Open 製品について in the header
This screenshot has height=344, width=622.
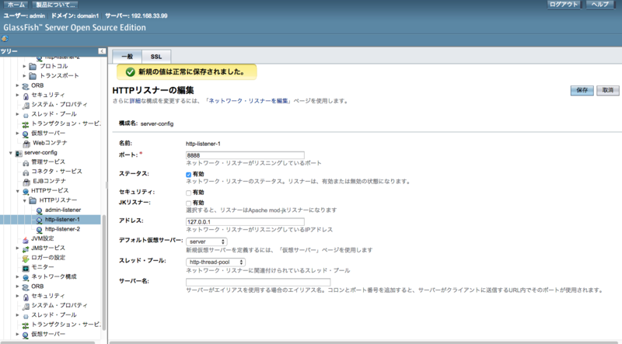(x=55, y=5)
